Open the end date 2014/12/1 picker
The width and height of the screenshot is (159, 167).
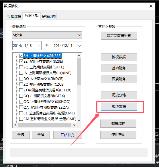pyautogui.click(x=68, y=46)
